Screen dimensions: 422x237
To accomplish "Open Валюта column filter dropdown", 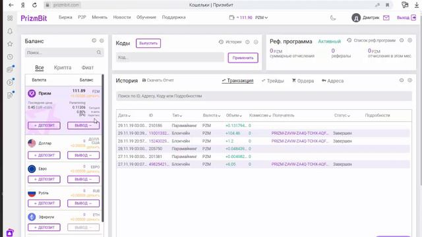I will [212, 115].
